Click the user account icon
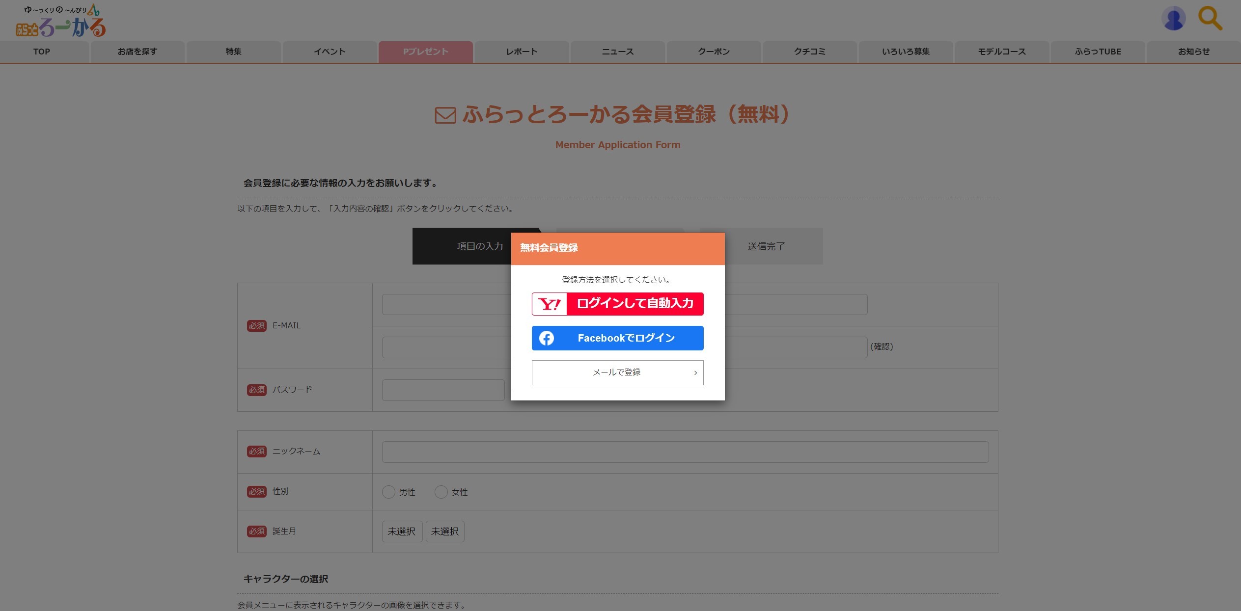The height and width of the screenshot is (611, 1241). pos(1173,19)
